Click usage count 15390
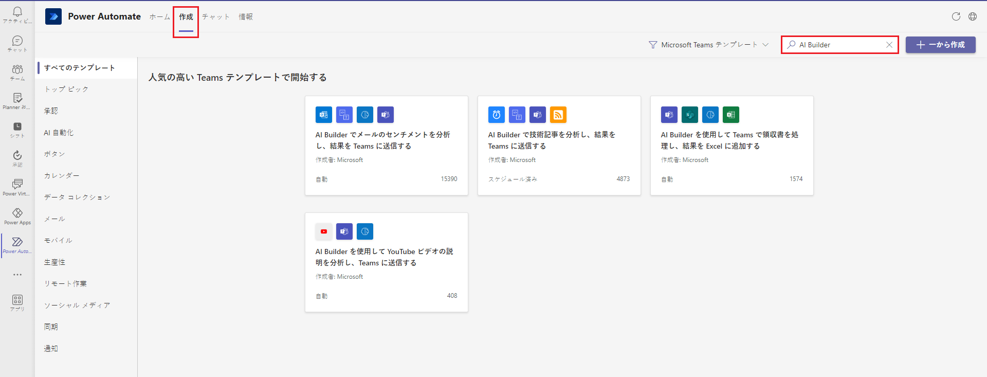 pos(449,179)
